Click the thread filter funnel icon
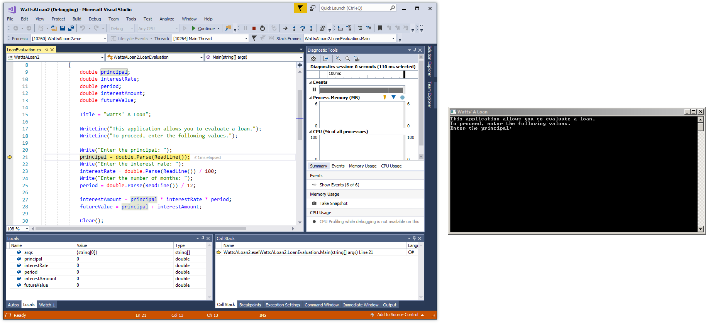The height and width of the screenshot is (323, 708). (x=254, y=38)
